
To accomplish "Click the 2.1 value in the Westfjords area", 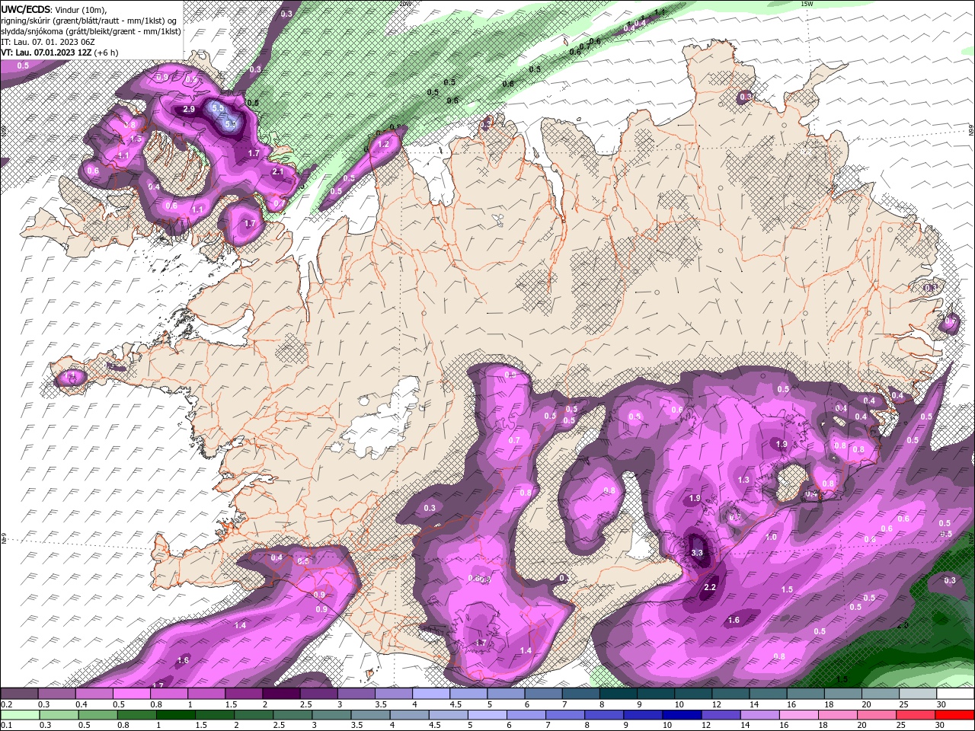I will 278,171.
